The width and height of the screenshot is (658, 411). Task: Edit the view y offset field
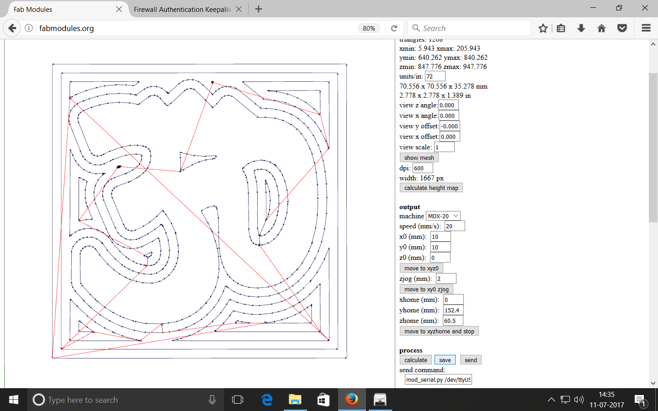tap(450, 126)
